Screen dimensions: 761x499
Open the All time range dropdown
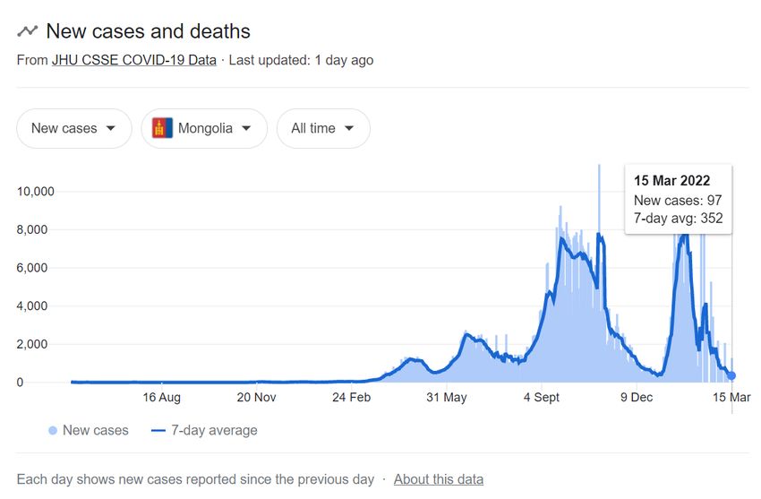click(323, 128)
